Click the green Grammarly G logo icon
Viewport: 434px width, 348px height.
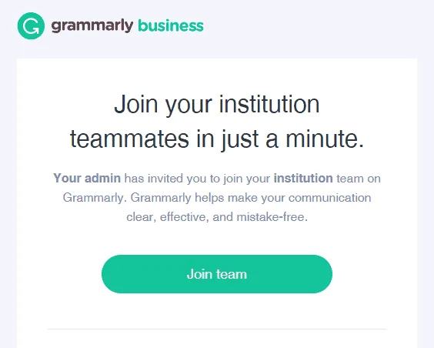(x=31, y=25)
